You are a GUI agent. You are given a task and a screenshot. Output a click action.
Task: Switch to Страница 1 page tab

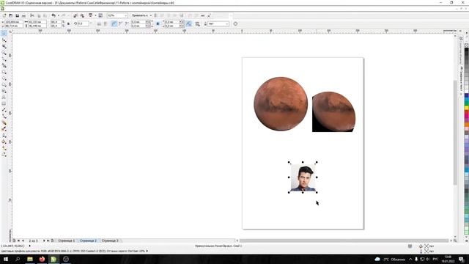coord(66,241)
